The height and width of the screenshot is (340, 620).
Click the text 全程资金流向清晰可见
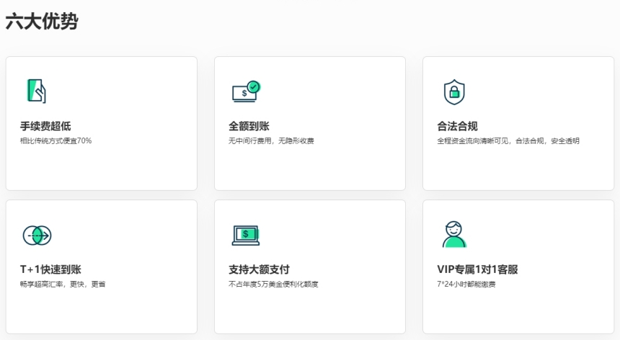coord(472,141)
